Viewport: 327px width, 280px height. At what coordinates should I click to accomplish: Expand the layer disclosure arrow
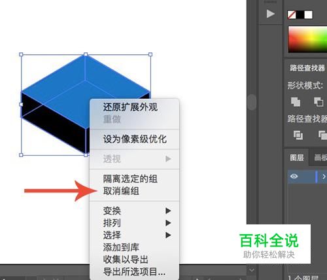coord(324,177)
